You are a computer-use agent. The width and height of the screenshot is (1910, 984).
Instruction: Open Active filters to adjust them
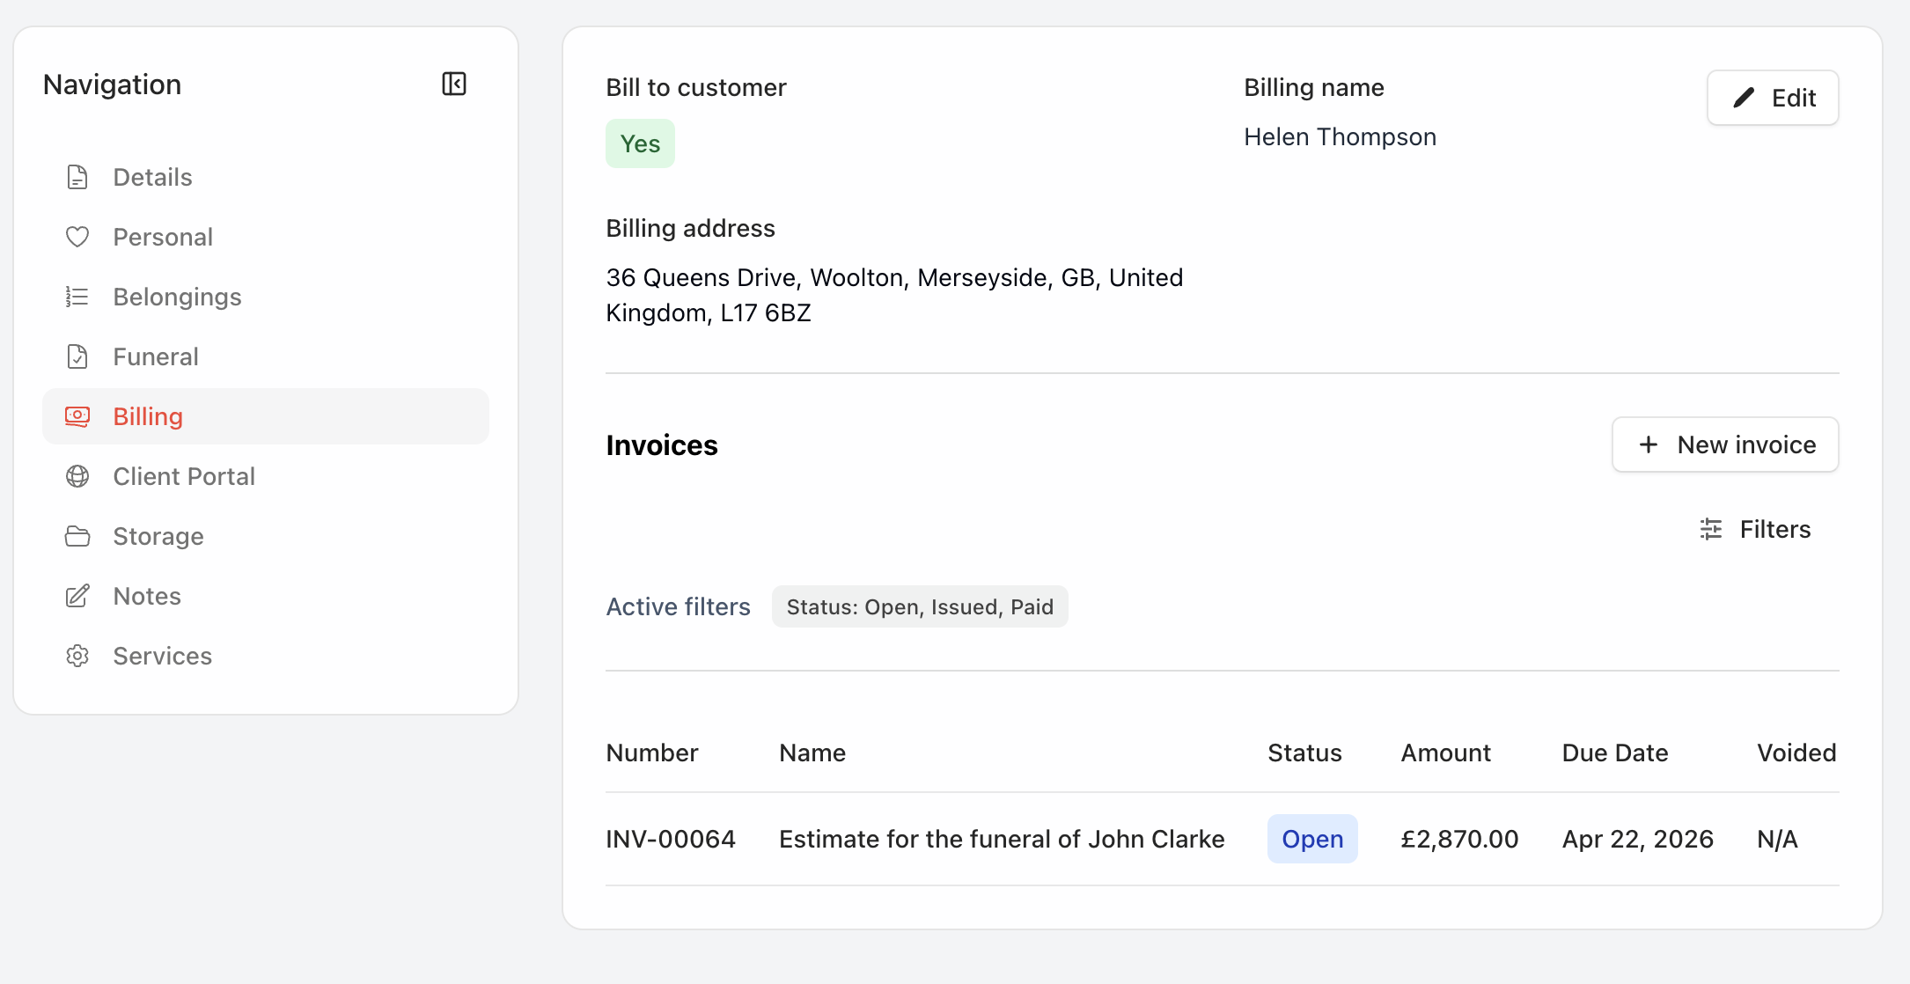pos(678,606)
